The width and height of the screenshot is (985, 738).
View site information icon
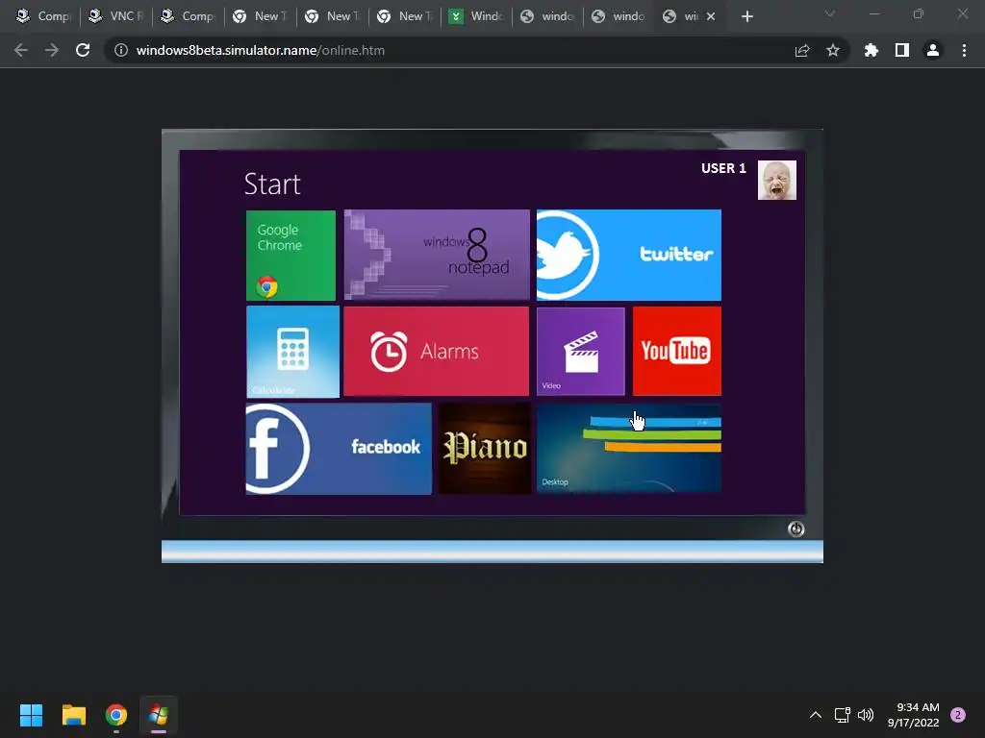pyautogui.click(x=121, y=50)
